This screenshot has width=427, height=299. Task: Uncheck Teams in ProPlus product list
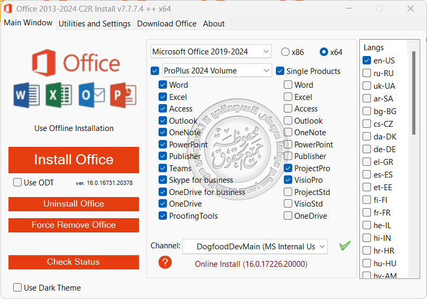pyautogui.click(x=163, y=169)
